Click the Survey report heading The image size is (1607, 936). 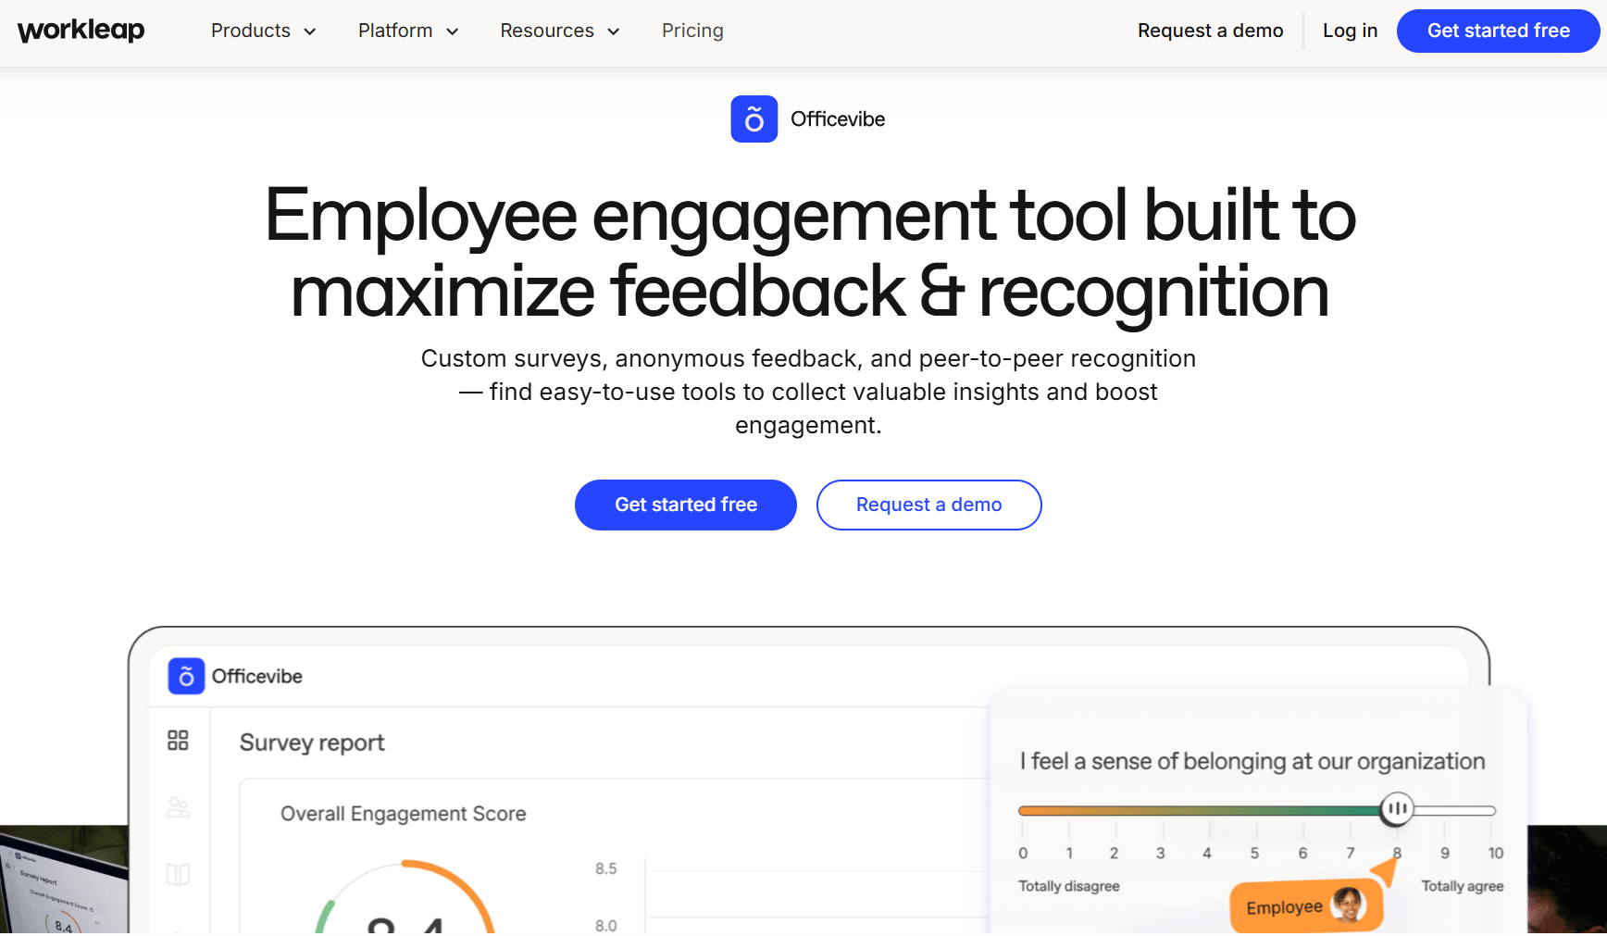point(312,743)
